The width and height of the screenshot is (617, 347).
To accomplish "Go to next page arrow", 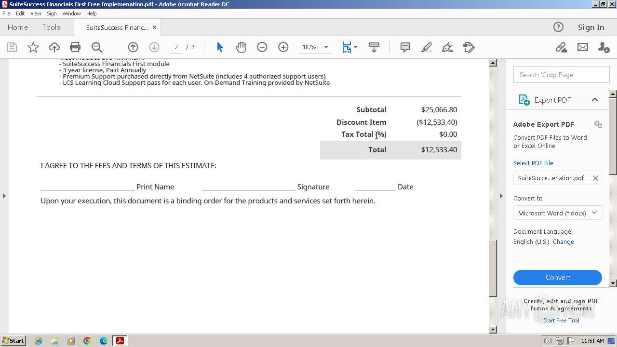I will click(154, 47).
